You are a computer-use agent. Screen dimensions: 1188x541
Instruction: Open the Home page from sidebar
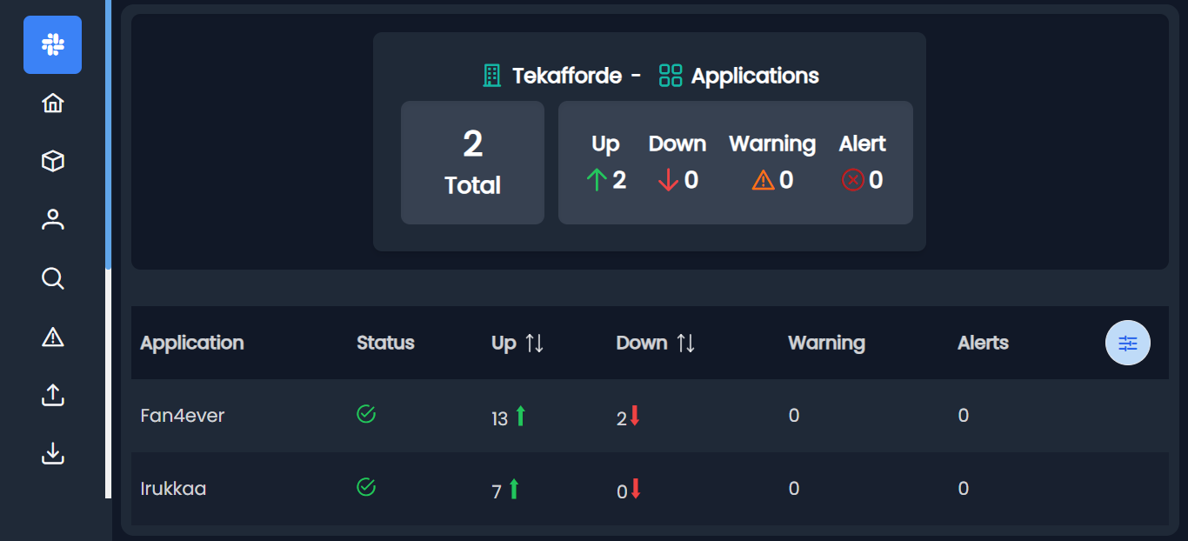[x=53, y=104]
